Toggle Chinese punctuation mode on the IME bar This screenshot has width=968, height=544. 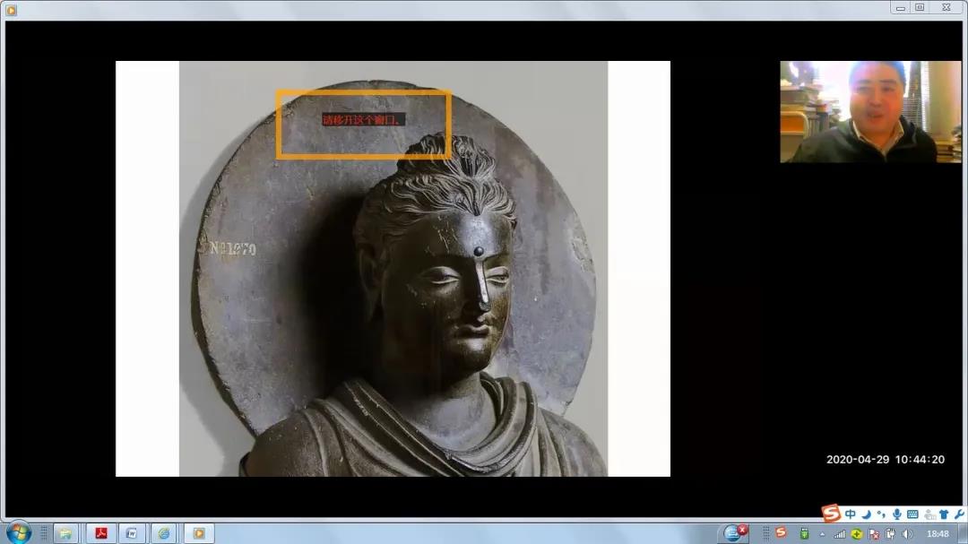tap(881, 514)
